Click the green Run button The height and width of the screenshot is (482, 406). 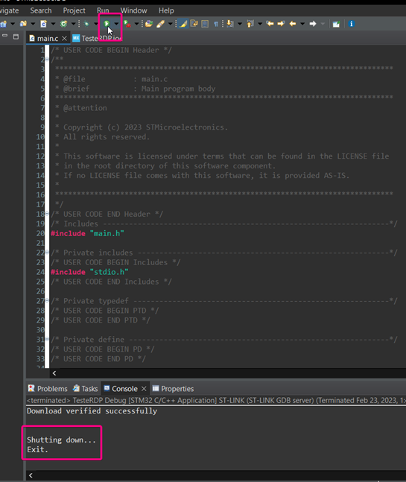point(107,24)
